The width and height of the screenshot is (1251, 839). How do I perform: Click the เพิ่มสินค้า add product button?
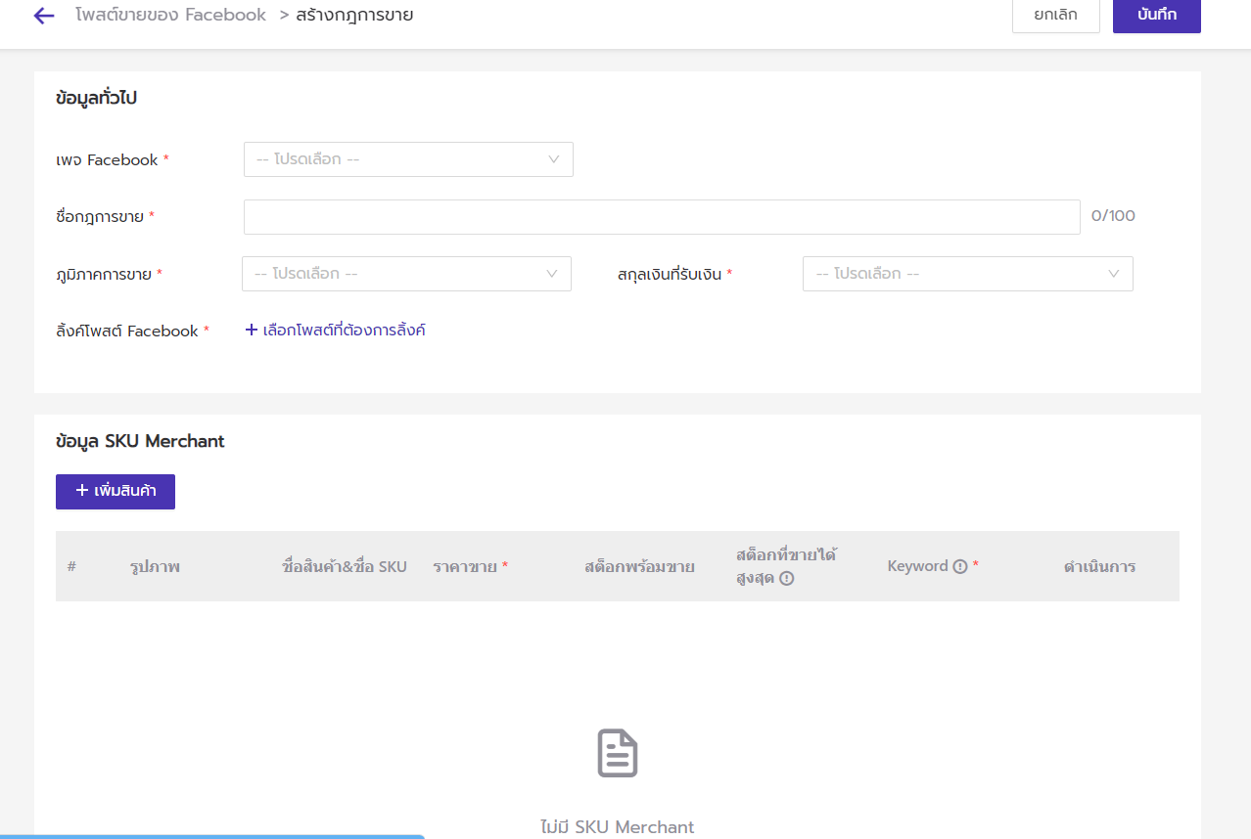coord(116,491)
